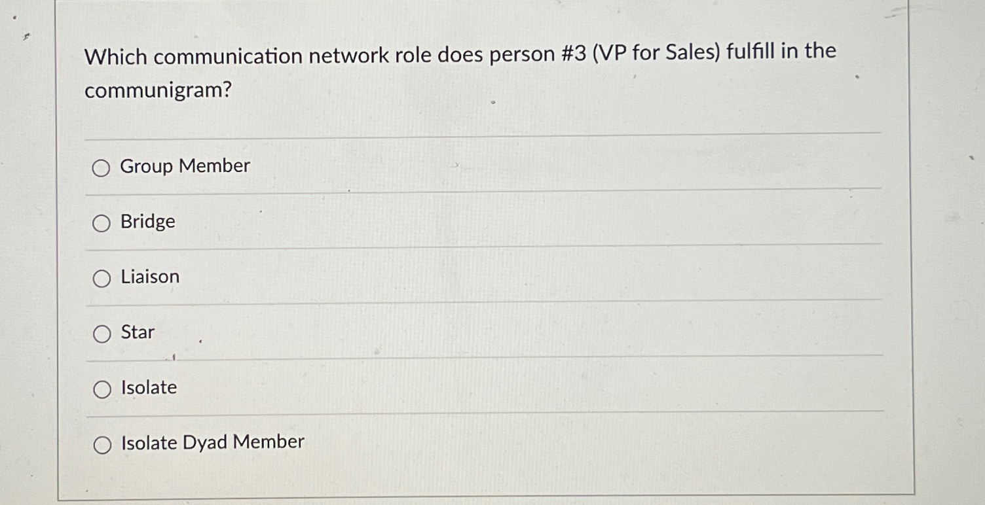Select the Isolate radio button
The height and width of the screenshot is (505, 985).
coord(102,389)
